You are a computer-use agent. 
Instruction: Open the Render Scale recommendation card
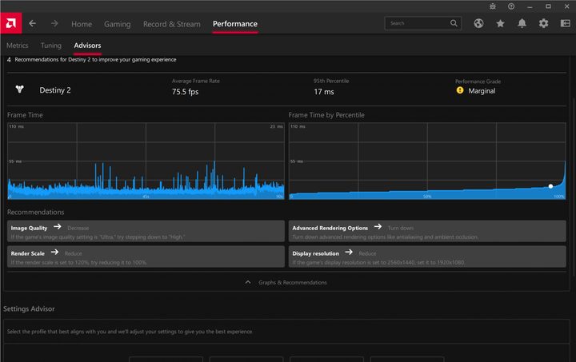(146, 257)
